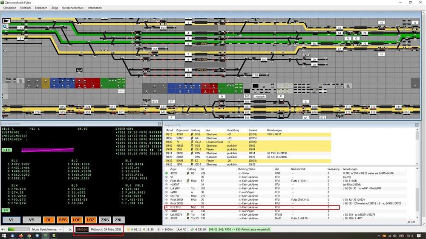This screenshot has height=239, width=426.
Task: Click the white arrow icon at diagram top-left
Action: [x=6, y=20]
